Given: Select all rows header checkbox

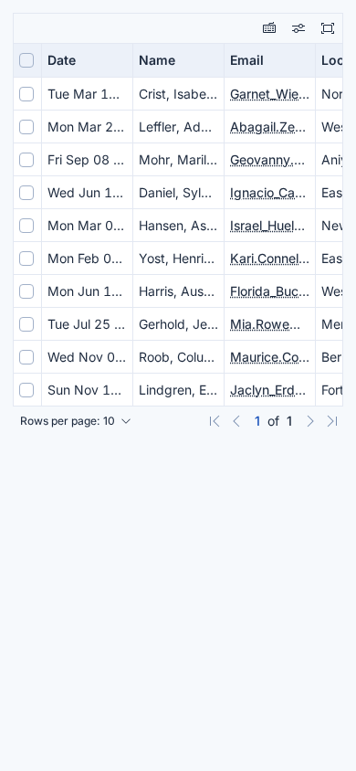Looking at the screenshot, I should coord(26,60).
